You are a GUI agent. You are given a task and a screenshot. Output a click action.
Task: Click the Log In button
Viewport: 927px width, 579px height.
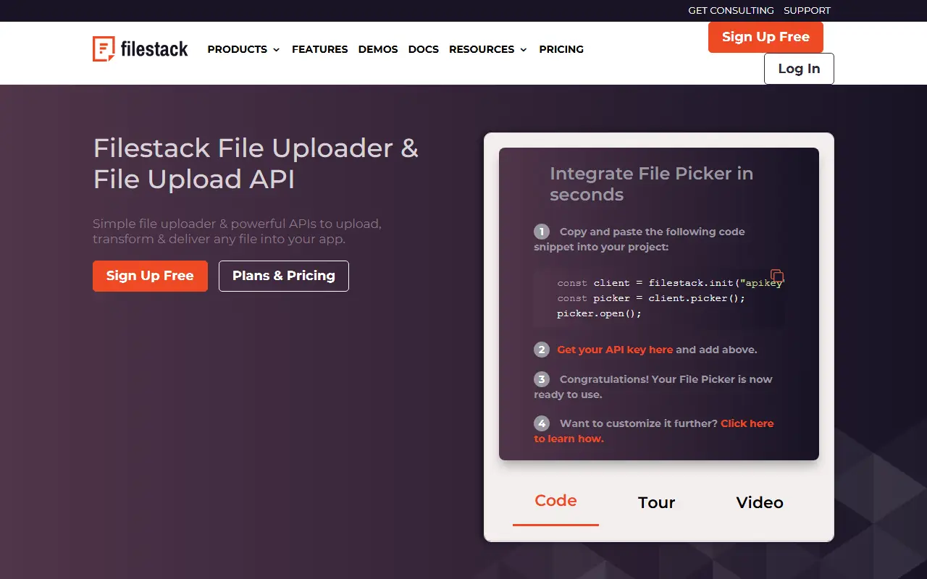click(x=799, y=69)
